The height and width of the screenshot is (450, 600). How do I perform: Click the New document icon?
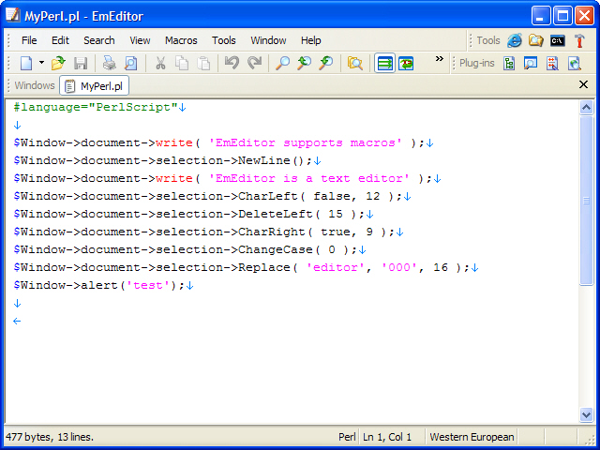[x=26, y=63]
